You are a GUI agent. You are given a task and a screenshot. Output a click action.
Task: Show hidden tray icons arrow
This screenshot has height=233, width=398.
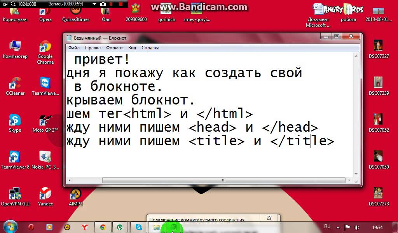click(338, 228)
